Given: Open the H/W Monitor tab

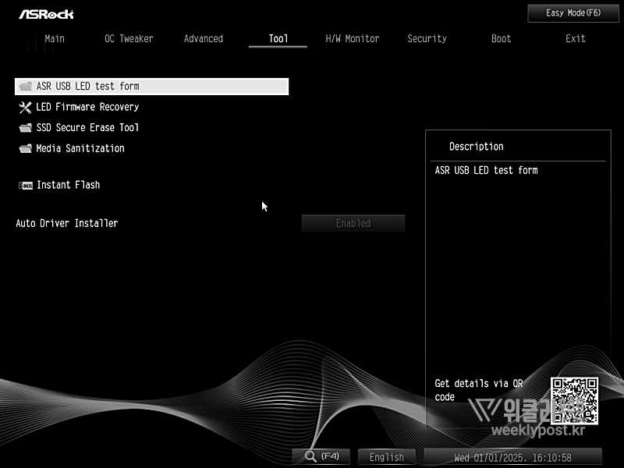Looking at the screenshot, I should [353, 38].
